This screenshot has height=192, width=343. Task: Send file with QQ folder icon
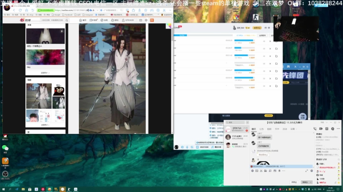(265, 171)
